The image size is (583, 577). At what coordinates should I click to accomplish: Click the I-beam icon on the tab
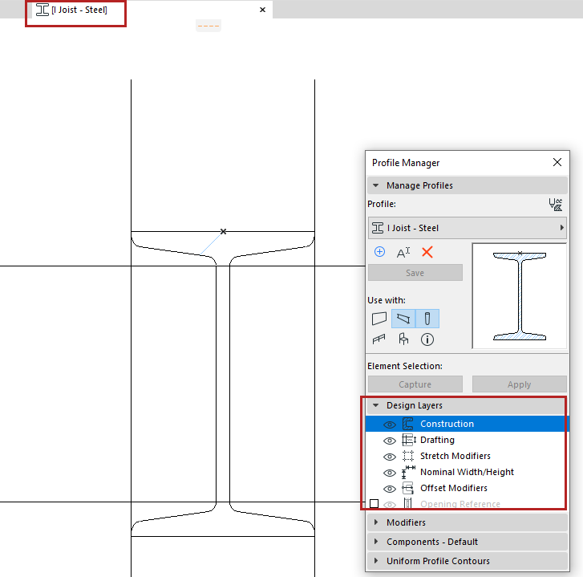tap(43, 10)
